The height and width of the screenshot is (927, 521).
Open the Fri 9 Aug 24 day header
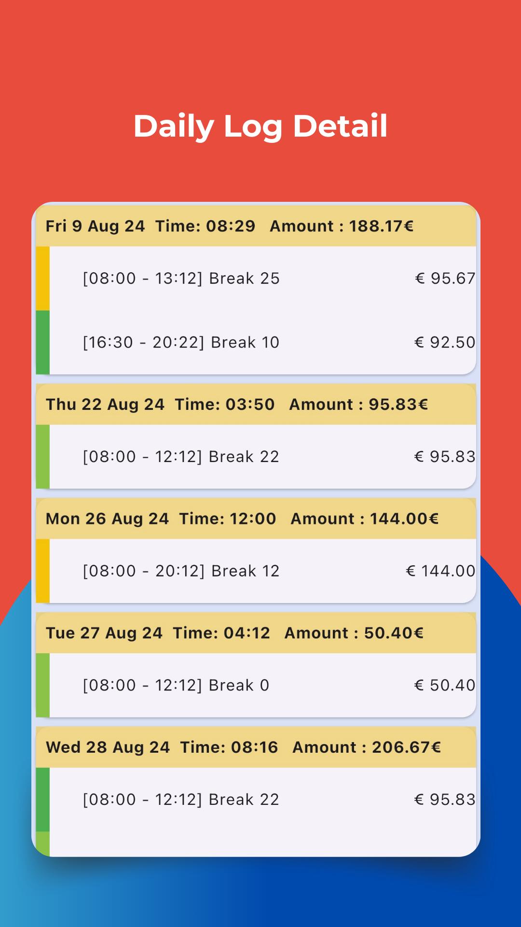point(256,226)
